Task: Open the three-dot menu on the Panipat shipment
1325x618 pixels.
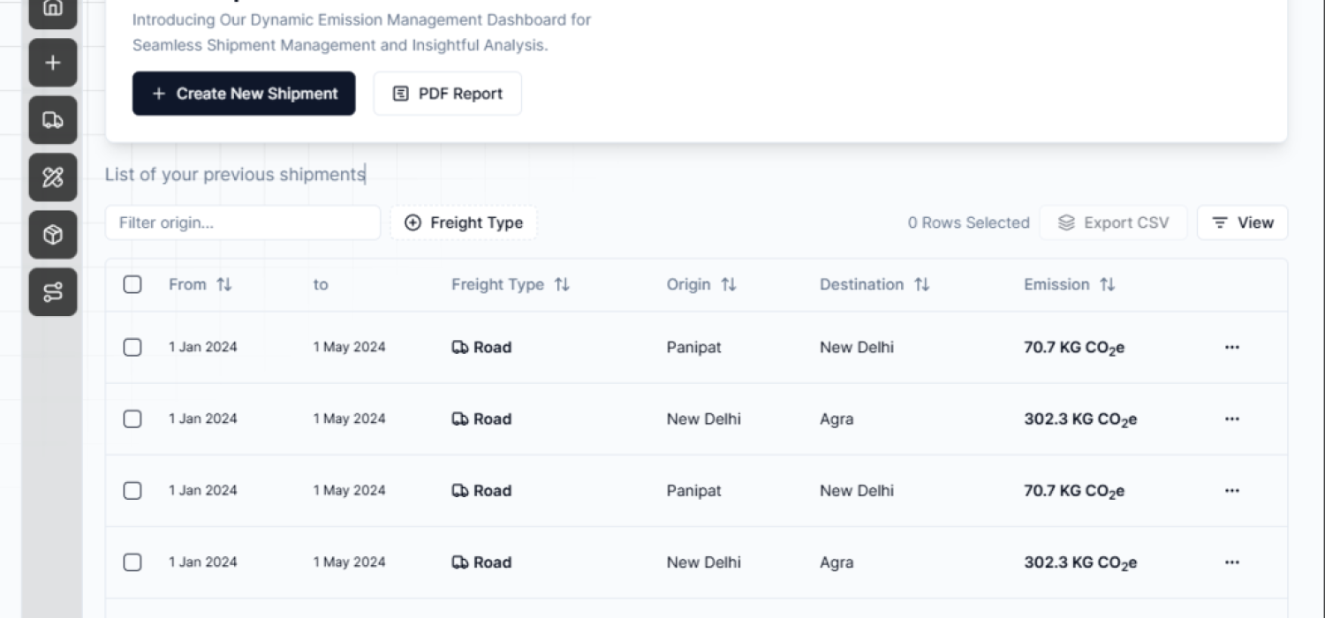Action: (x=1231, y=347)
